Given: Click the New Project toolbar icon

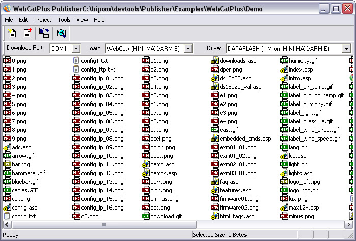Looking at the screenshot, I should [12, 33].
